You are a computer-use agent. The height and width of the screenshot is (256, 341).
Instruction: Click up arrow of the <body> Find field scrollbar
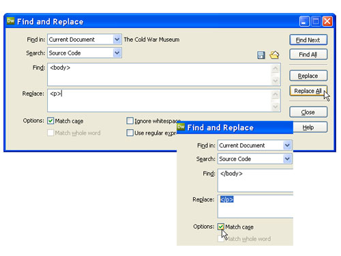pos(276,68)
